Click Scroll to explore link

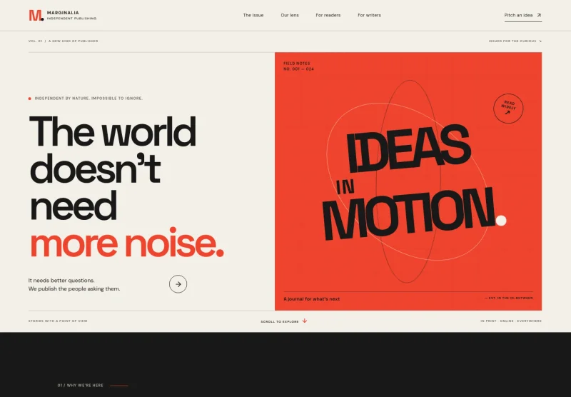tap(283, 321)
